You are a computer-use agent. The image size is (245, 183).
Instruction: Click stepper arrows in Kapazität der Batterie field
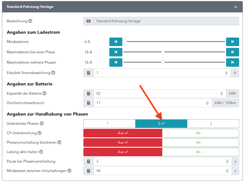[x=222, y=93]
